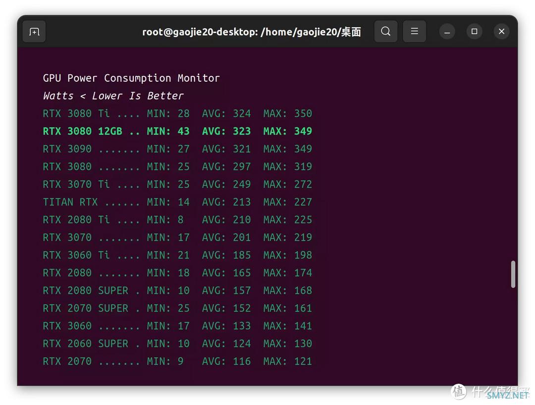
Task: Select the TITAN RTX row
Action: (177, 202)
